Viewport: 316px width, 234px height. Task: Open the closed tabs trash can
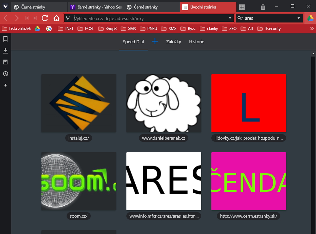click(263, 7)
